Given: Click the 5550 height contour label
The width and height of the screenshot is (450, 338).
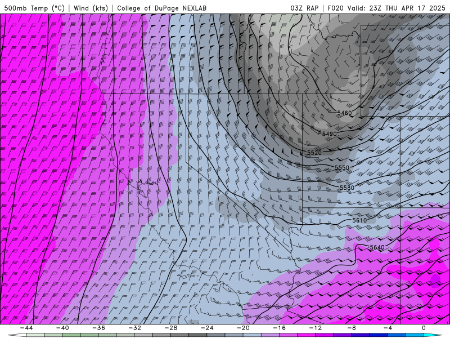Looking at the screenshot, I should [342, 167].
